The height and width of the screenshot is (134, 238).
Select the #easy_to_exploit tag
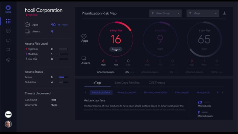pyautogui.click(x=127, y=92)
